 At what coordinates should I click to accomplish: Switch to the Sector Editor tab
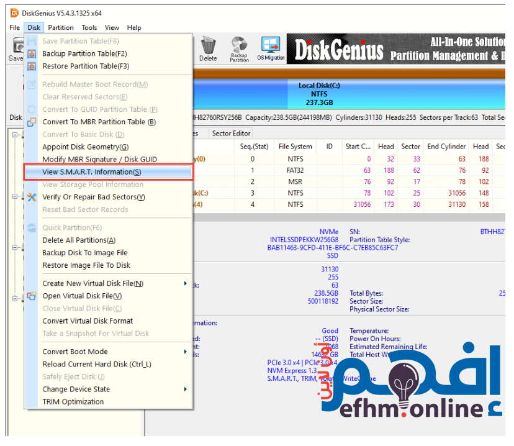pos(231,133)
